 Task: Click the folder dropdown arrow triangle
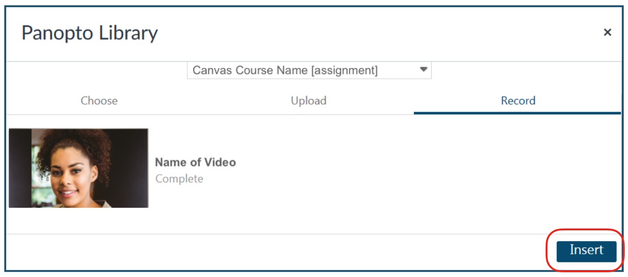pyautogui.click(x=423, y=69)
